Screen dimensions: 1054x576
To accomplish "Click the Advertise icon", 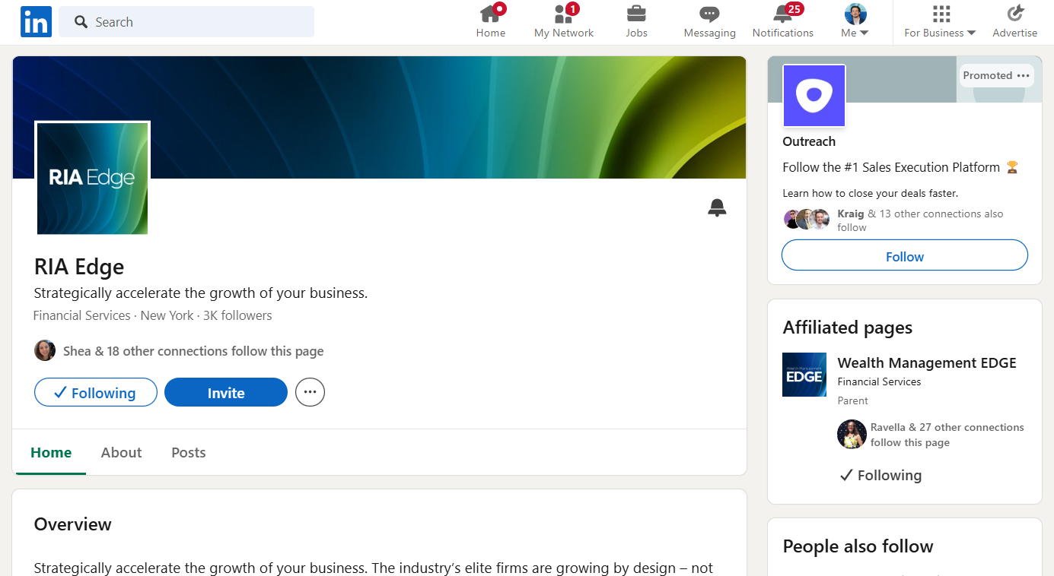I will (x=1014, y=14).
